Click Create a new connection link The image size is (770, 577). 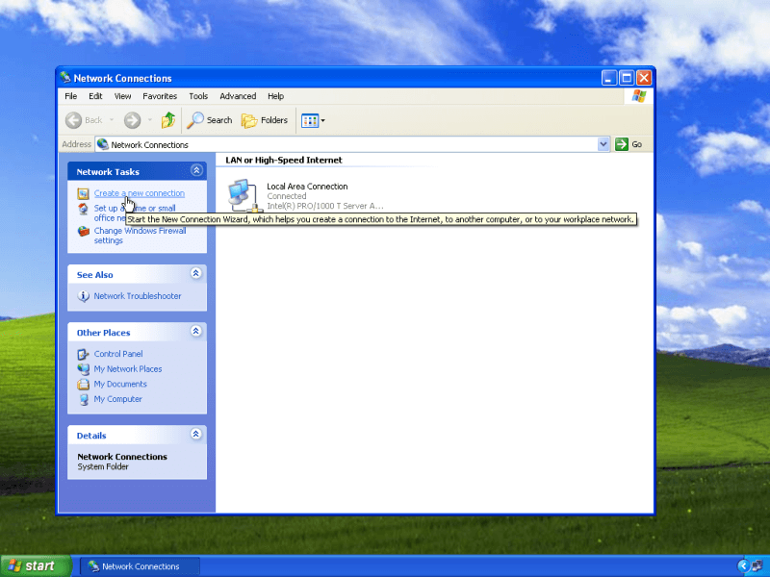click(x=140, y=193)
